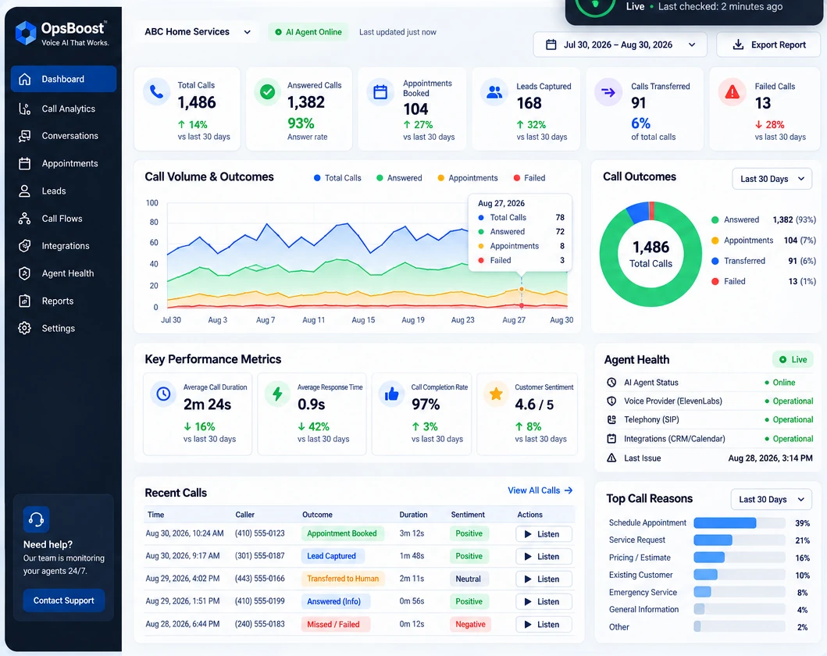Toggle Failed series in chart legend
Viewport: 827px width, 656px height.
pos(529,178)
